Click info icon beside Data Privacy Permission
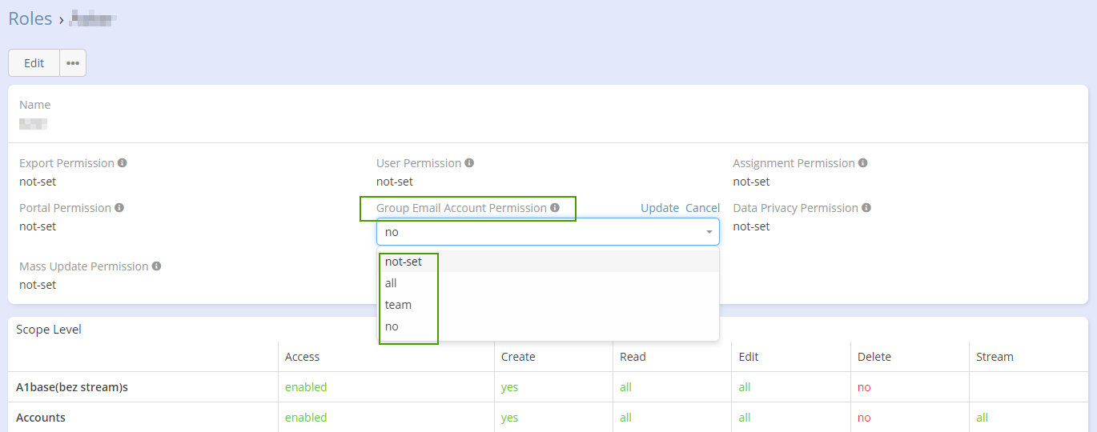Viewport: 1097px width, 432px height. coord(866,208)
